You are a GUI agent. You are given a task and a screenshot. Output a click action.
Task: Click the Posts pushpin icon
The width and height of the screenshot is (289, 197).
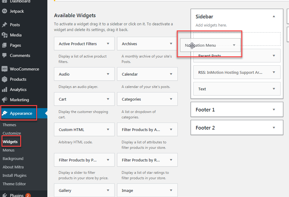(x=5, y=25)
